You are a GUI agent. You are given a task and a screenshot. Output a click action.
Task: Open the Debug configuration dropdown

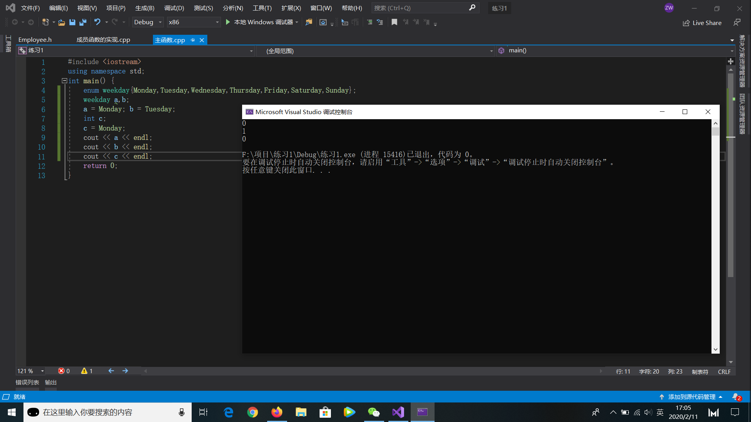click(148, 22)
